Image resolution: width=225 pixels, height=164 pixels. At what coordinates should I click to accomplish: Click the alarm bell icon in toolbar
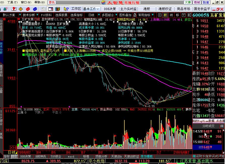[6, 9]
